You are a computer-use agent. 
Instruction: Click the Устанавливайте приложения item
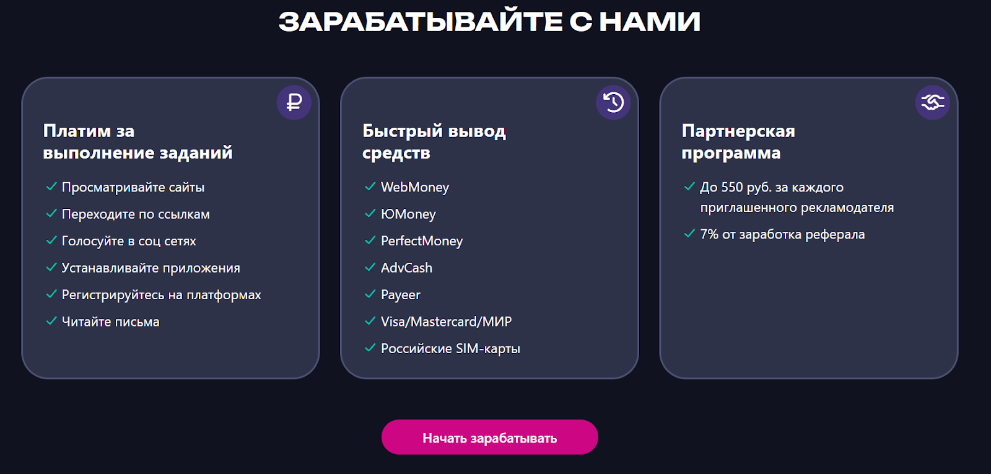(x=151, y=268)
